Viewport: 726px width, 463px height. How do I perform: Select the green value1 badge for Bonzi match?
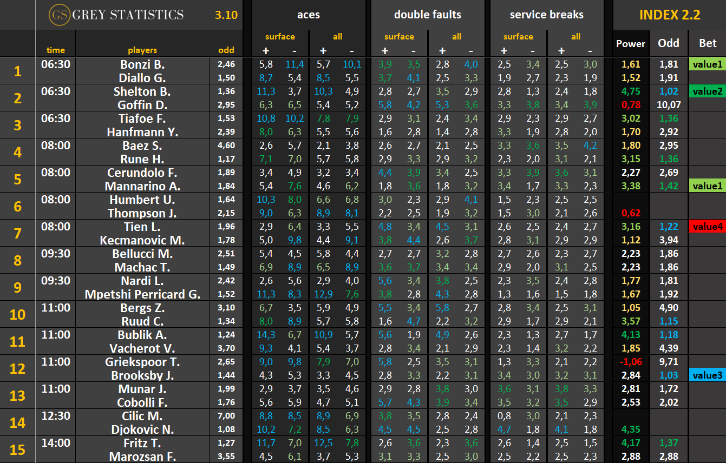[707, 64]
